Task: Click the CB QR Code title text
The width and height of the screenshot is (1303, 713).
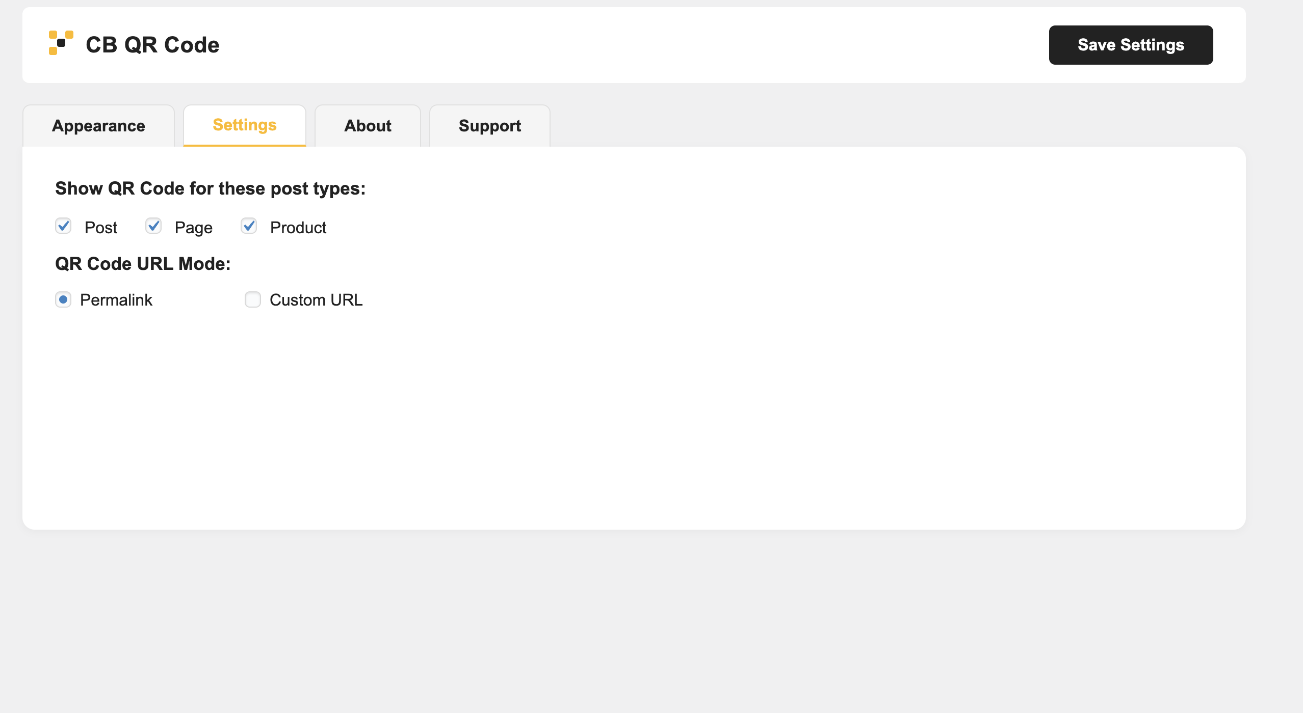Action: [x=152, y=44]
